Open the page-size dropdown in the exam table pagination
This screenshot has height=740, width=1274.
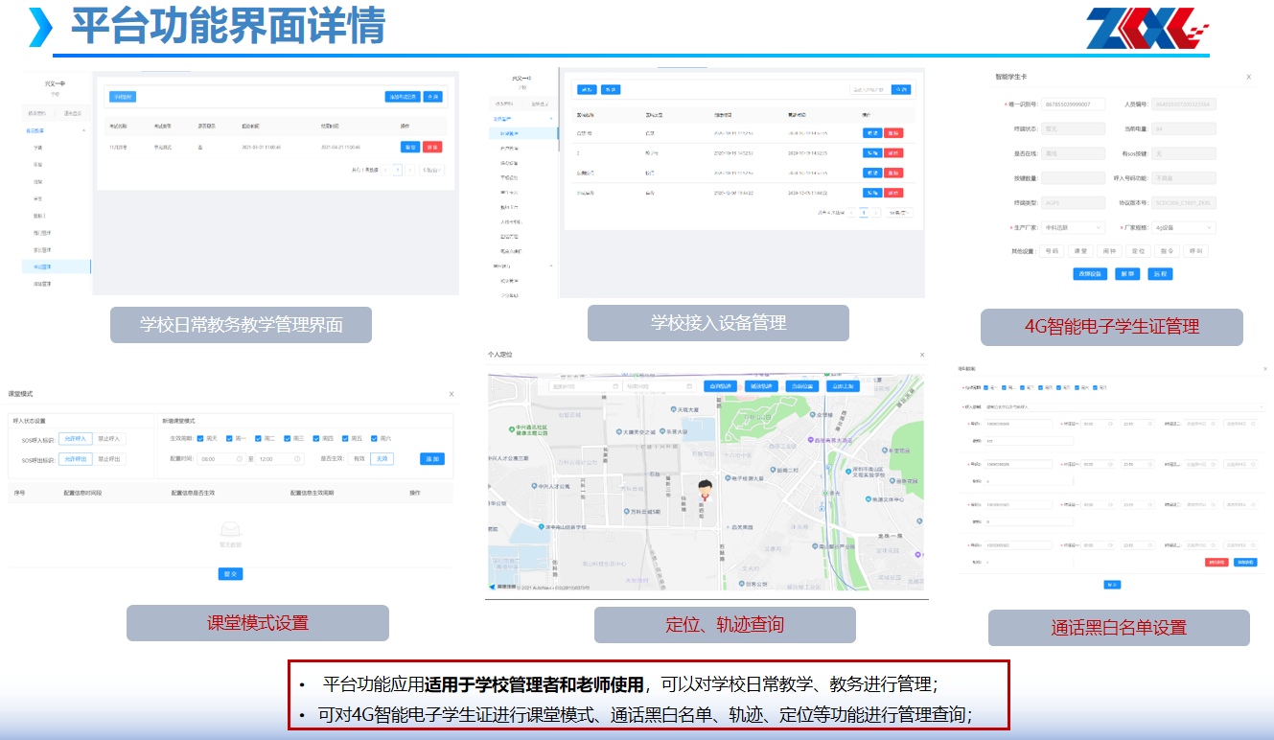[x=433, y=170]
